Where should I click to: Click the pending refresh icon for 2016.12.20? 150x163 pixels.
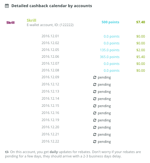click(95, 127)
